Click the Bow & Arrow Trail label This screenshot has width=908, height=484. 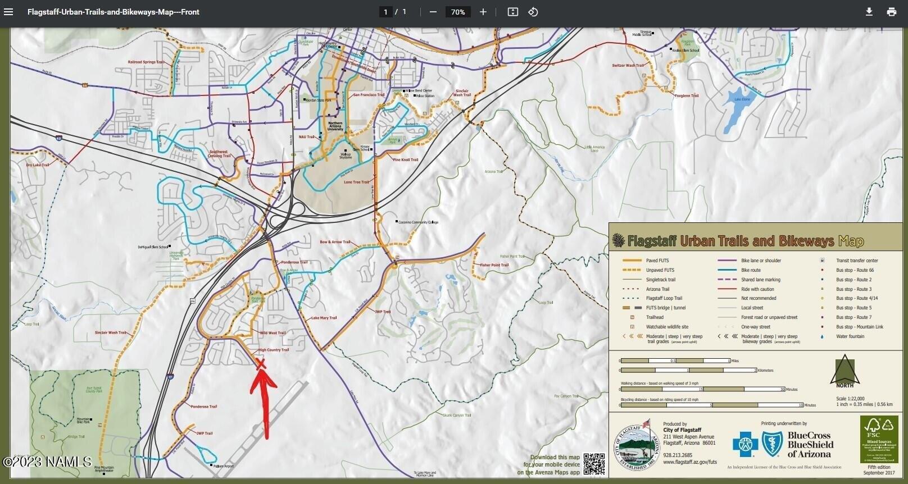point(335,242)
